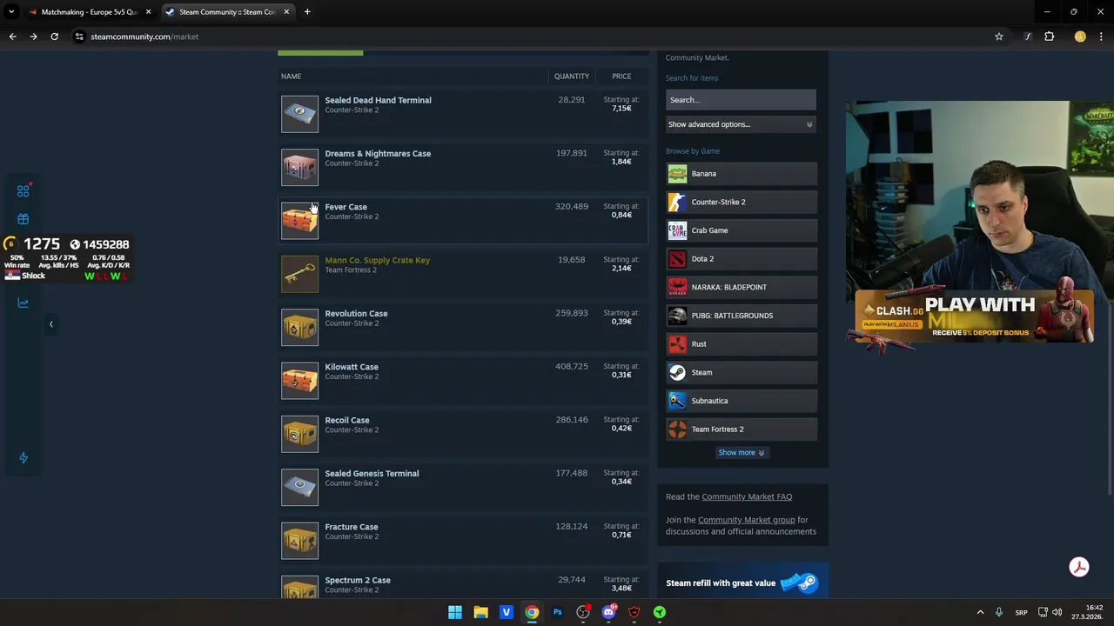Open Discord from the taskbar
Screen dimensions: 1114x626
tap(608, 612)
